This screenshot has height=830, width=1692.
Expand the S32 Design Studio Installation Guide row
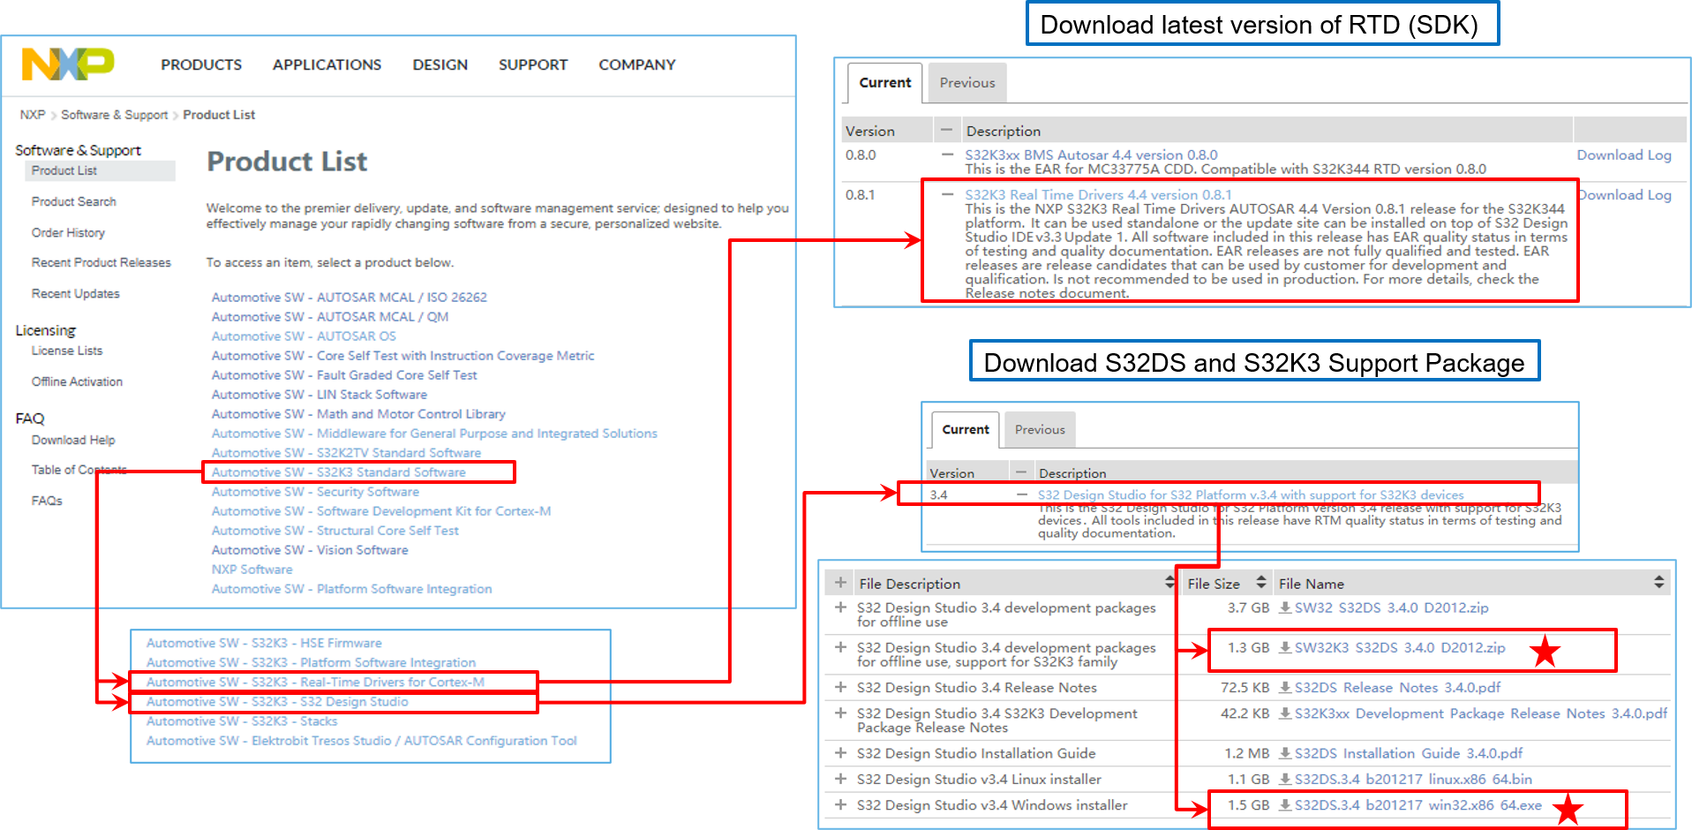tap(840, 753)
